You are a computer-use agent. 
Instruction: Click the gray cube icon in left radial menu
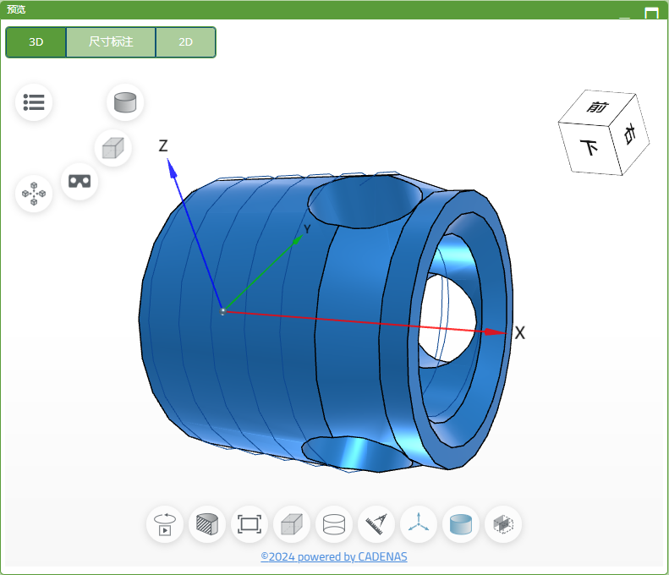[112, 149]
